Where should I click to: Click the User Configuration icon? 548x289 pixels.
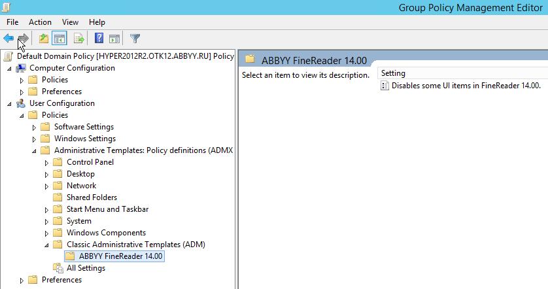coord(21,103)
